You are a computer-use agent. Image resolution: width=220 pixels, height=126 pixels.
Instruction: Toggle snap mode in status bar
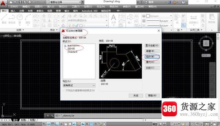(x=48, y=124)
